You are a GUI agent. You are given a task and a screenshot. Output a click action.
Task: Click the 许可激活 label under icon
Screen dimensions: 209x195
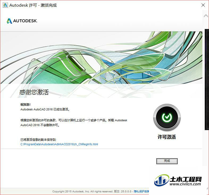tap(167, 137)
